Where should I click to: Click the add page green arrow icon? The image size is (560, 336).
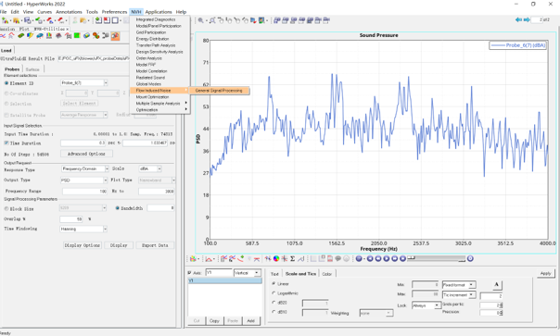(x=98, y=20)
